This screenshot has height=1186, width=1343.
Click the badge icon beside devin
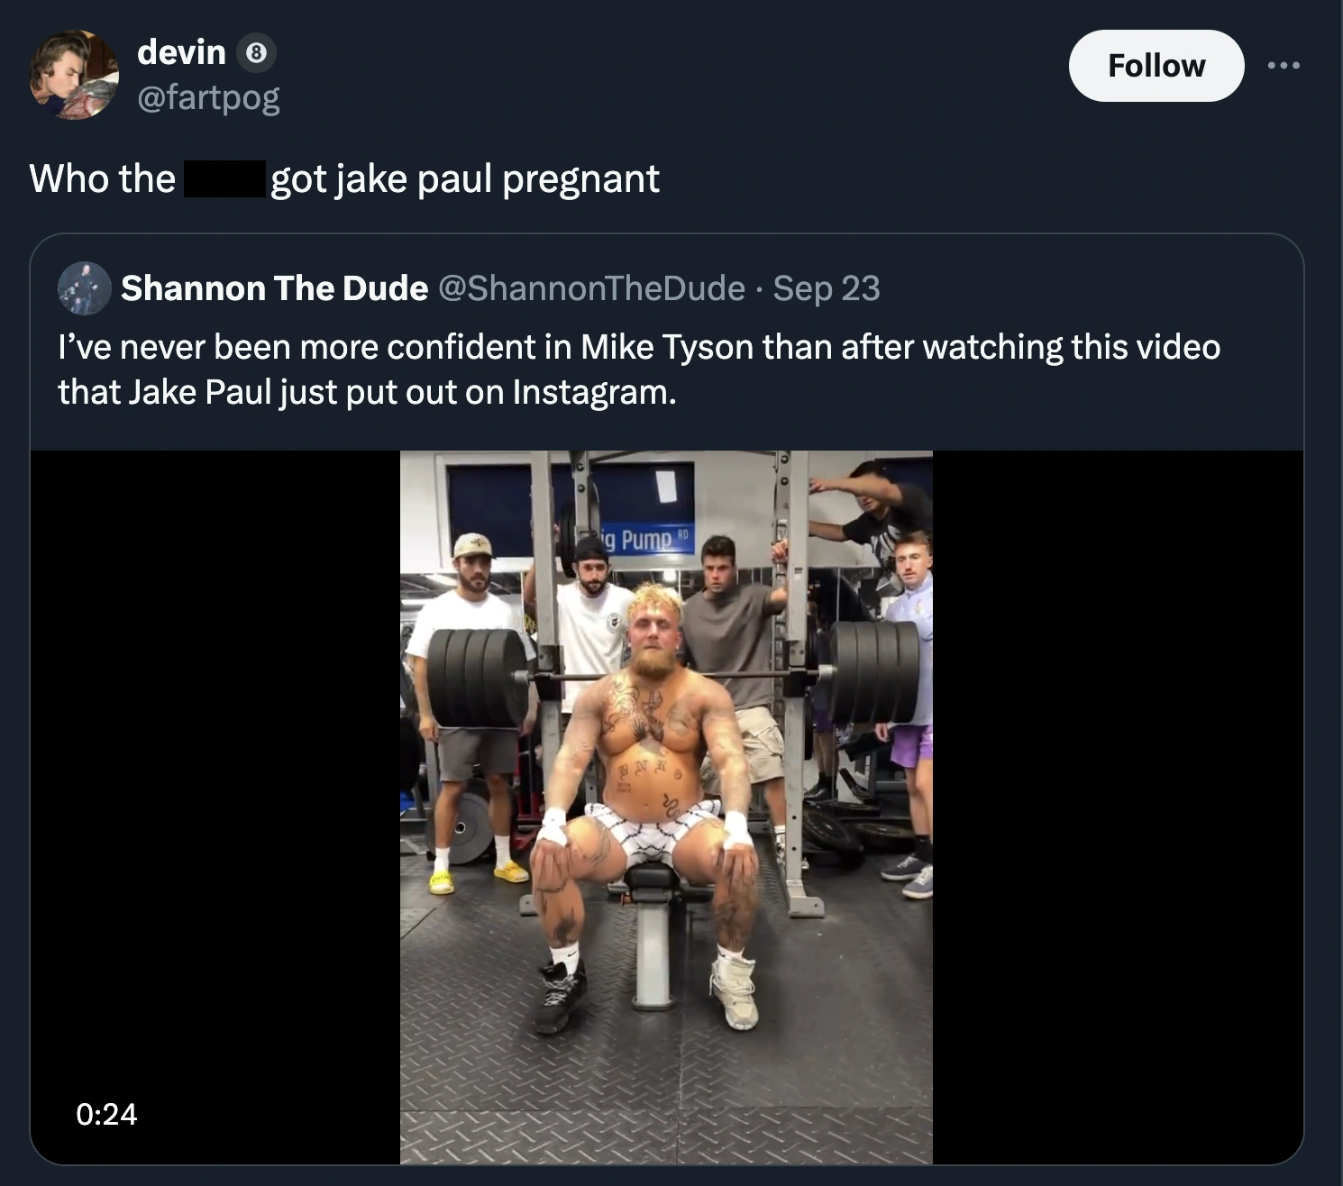[x=256, y=53]
